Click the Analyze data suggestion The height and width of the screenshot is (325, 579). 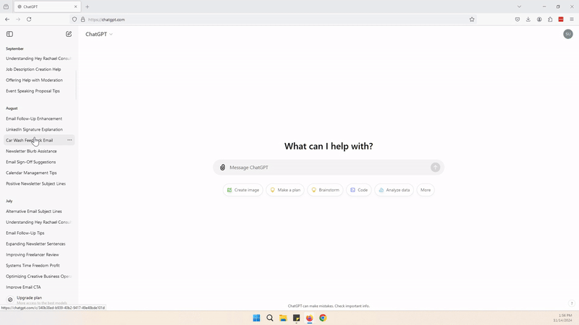[394, 190]
